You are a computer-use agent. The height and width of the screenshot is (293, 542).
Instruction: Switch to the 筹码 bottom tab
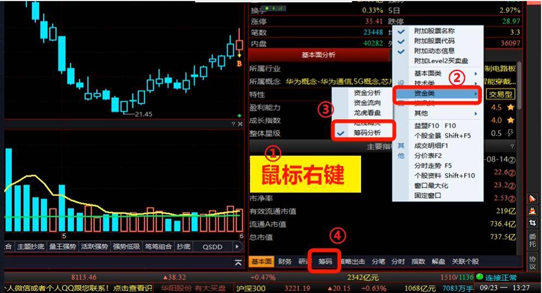[x=325, y=261]
